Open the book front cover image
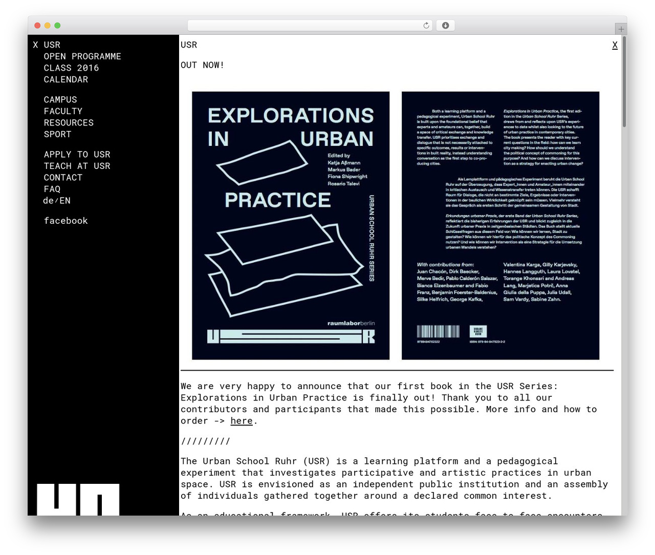The width and height of the screenshot is (655, 555). (x=291, y=226)
